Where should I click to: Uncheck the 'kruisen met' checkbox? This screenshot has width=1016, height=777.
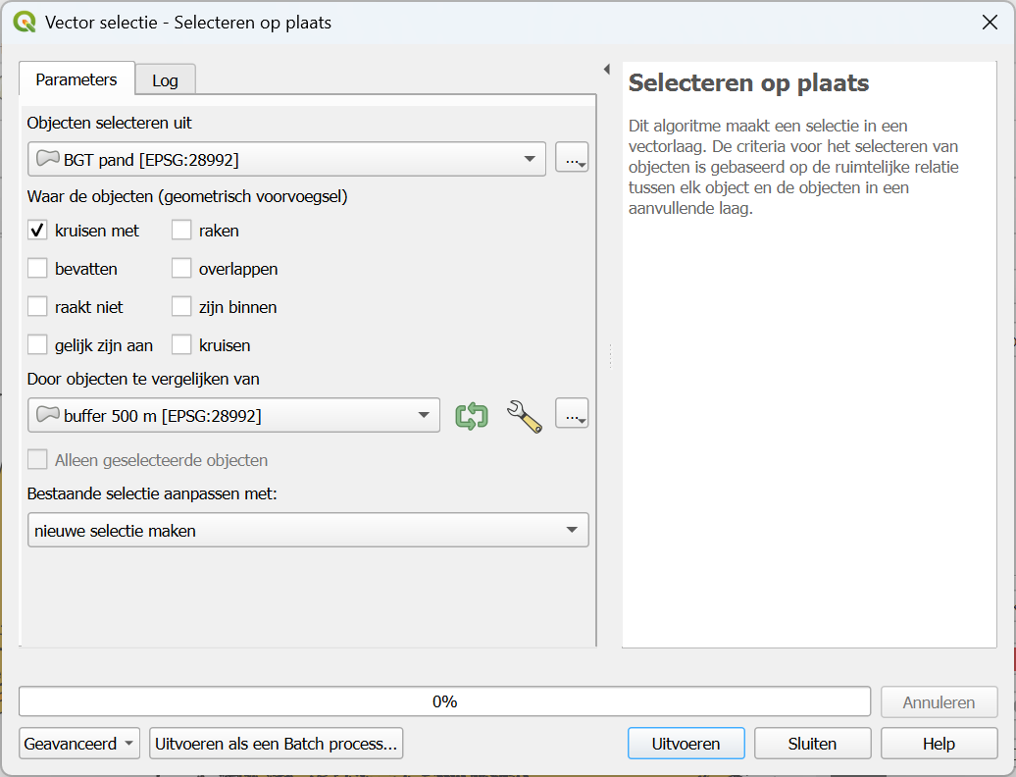(38, 231)
